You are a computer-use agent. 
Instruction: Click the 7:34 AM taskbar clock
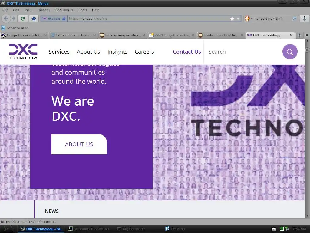coord(299,229)
